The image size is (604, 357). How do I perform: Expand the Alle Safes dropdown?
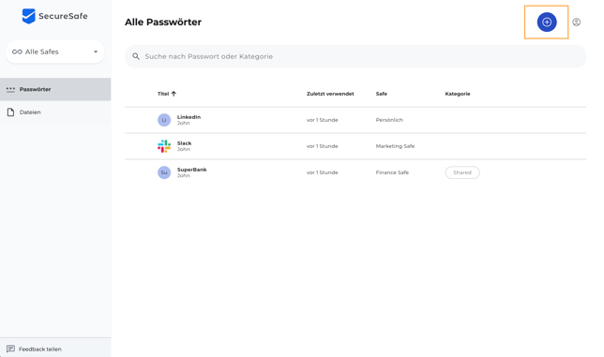click(55, 52)
